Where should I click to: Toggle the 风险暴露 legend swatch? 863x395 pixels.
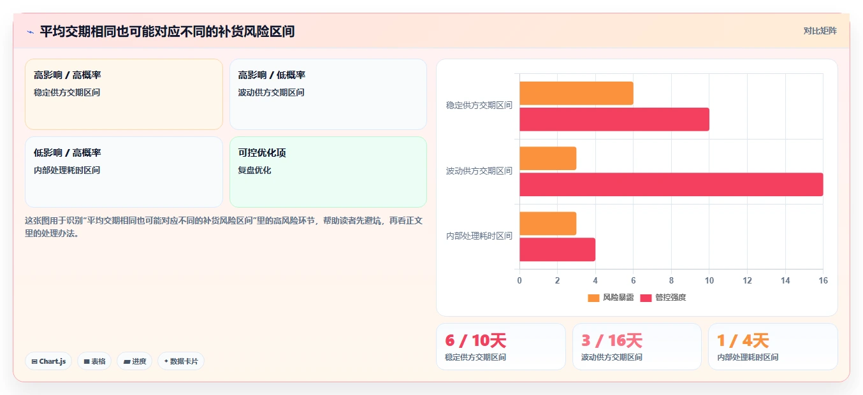pyautogui.click(x=593, y=298)
